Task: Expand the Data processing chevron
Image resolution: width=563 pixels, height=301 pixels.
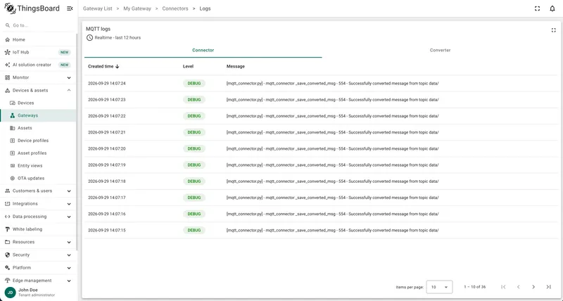Action: tap(69, 217)
